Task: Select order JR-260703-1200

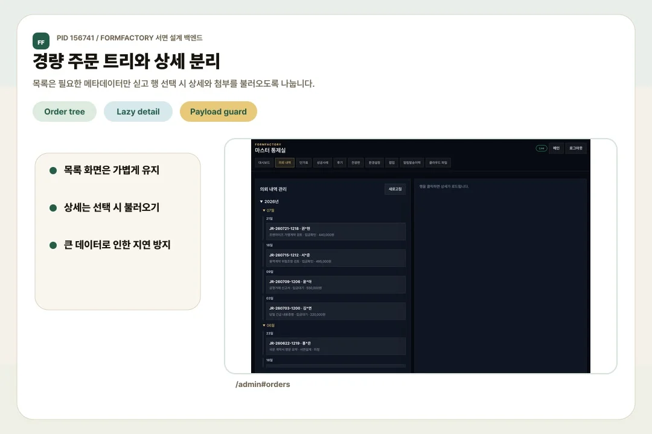Action: pyautogui.click(x=336, y=311)
